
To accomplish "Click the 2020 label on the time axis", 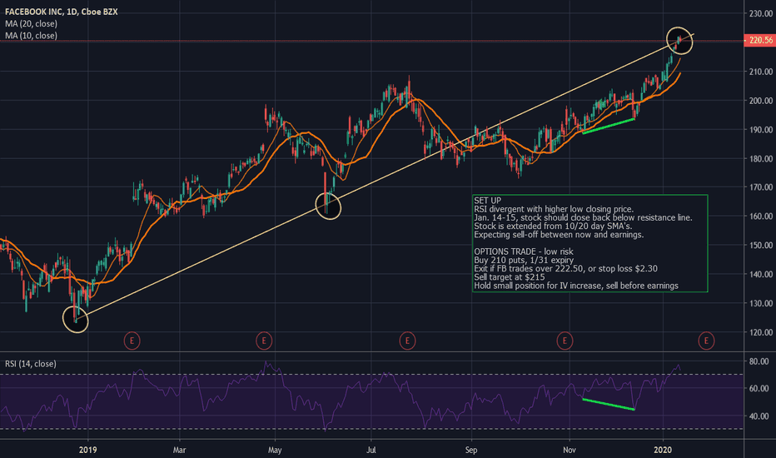I will [663, 450].
